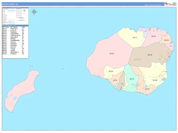The width and height of the screenshot is (178, 133).
Task: Click the 96741 label on the map
Action: 132,79
